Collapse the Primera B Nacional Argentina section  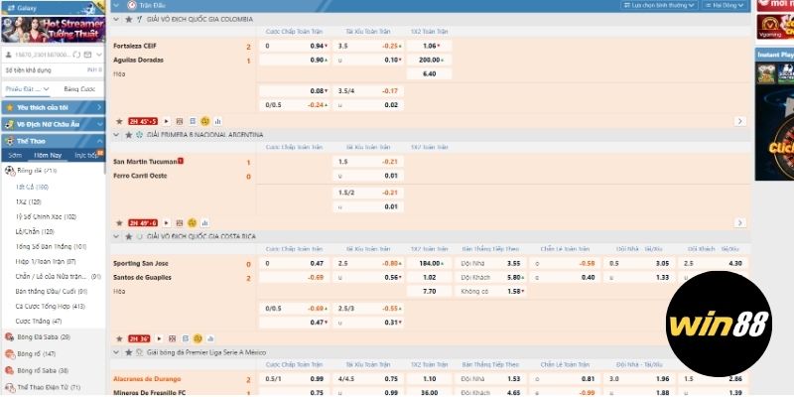click(x=116, y=135)
